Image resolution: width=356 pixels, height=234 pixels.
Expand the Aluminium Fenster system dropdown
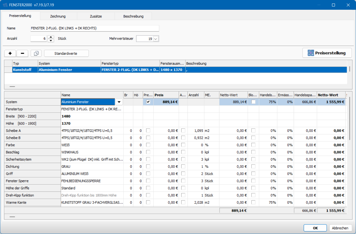[x=119, y=102]
